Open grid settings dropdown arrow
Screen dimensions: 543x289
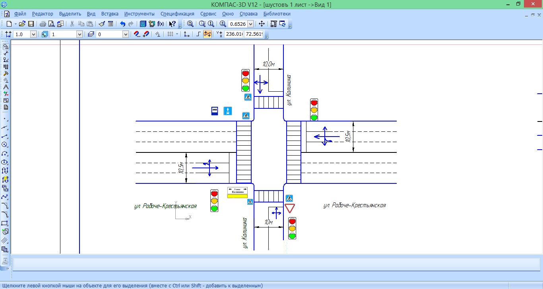[177, 35]
